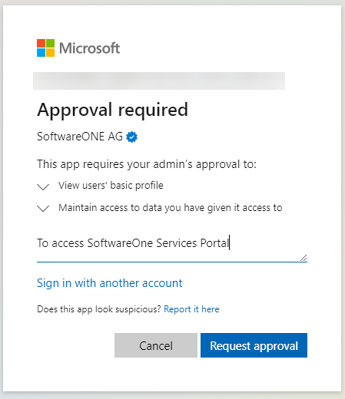Submit with the Request approval button
Screen dimensions: 345x399
[x=254, y=346]
